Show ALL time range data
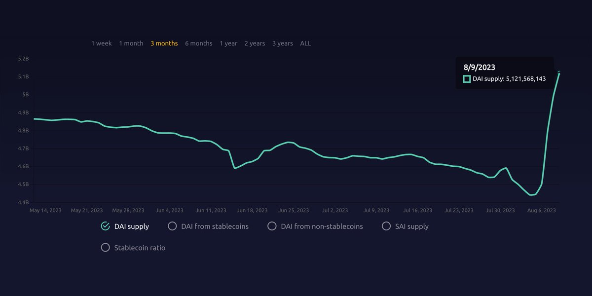 (305, 43)
